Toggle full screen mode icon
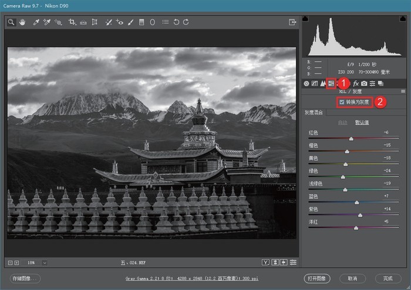 pyautogui.click(x=292, y=22)
